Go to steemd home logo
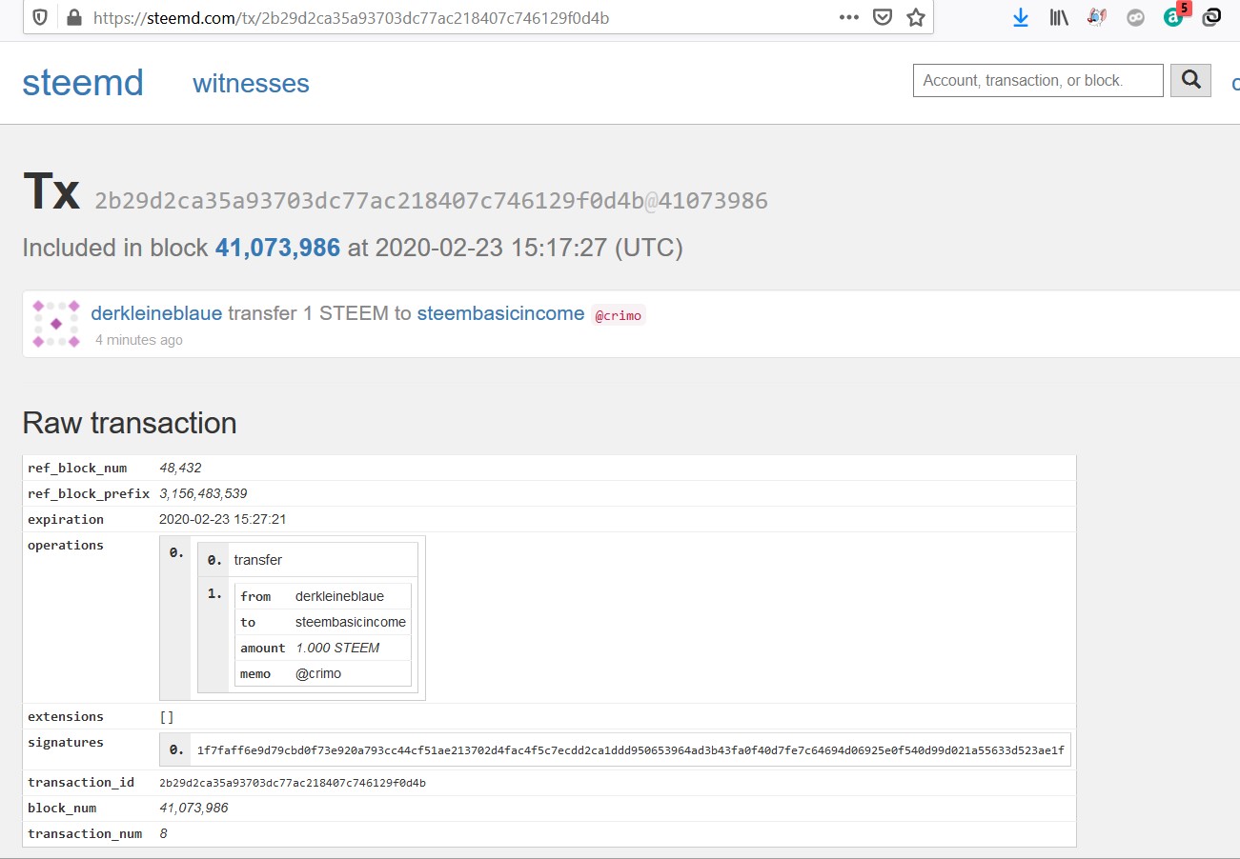The height and width of the screenshot is (859, 1240). tap(83, 84)
